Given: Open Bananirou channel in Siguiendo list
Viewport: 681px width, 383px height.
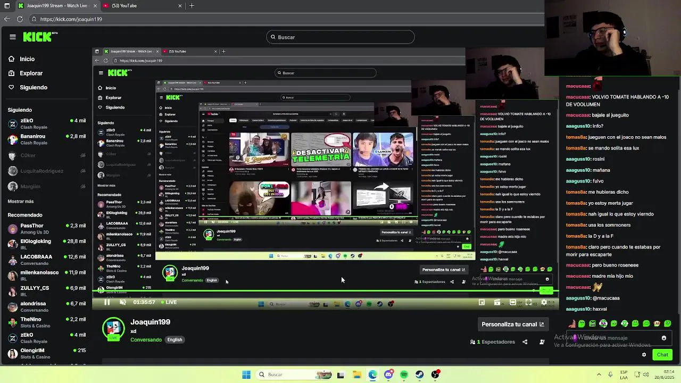Looking at the screenshot, I should [x=46, y=139].
